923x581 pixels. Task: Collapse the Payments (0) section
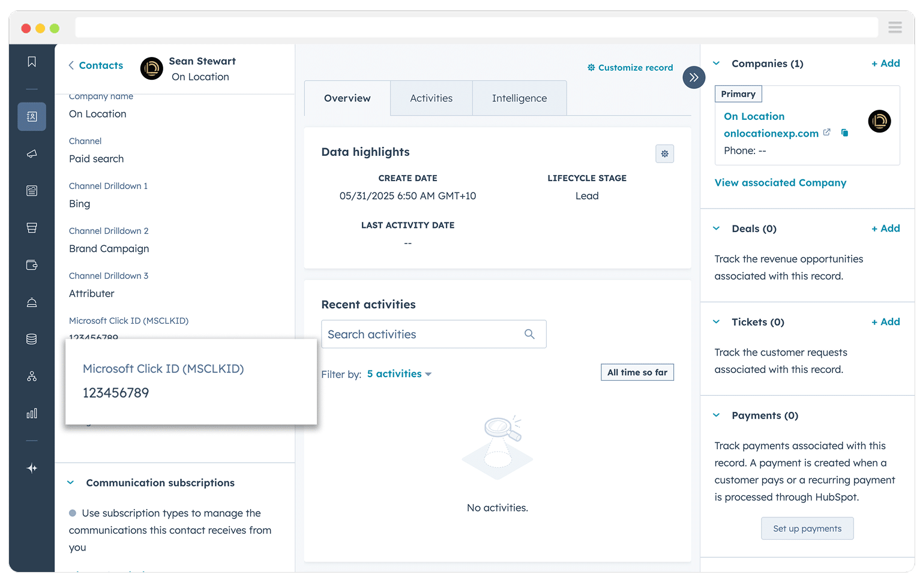[x=716, y=416]
